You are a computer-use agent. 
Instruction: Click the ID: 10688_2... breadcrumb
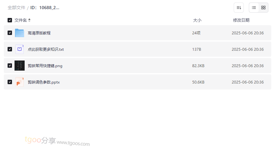(45, 8)
